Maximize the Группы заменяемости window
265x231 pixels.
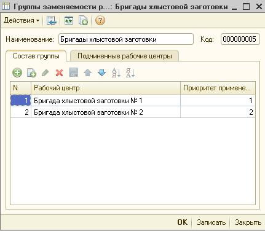246,7
